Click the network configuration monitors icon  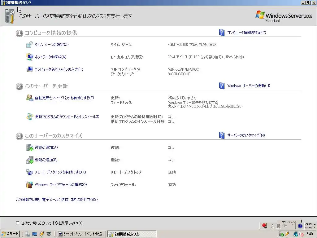pos(29,57)
